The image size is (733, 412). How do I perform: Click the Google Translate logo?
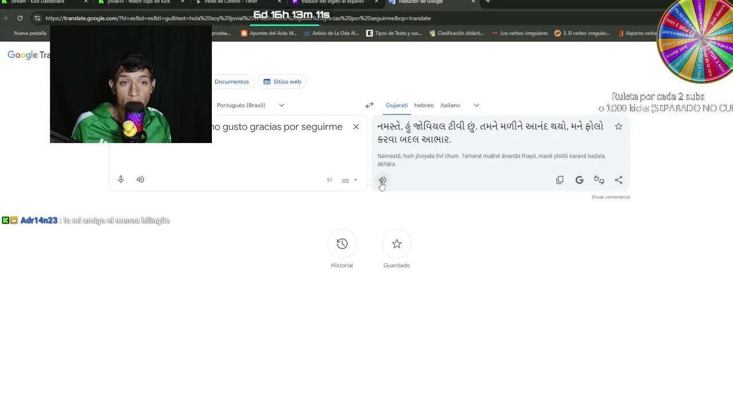27,55
